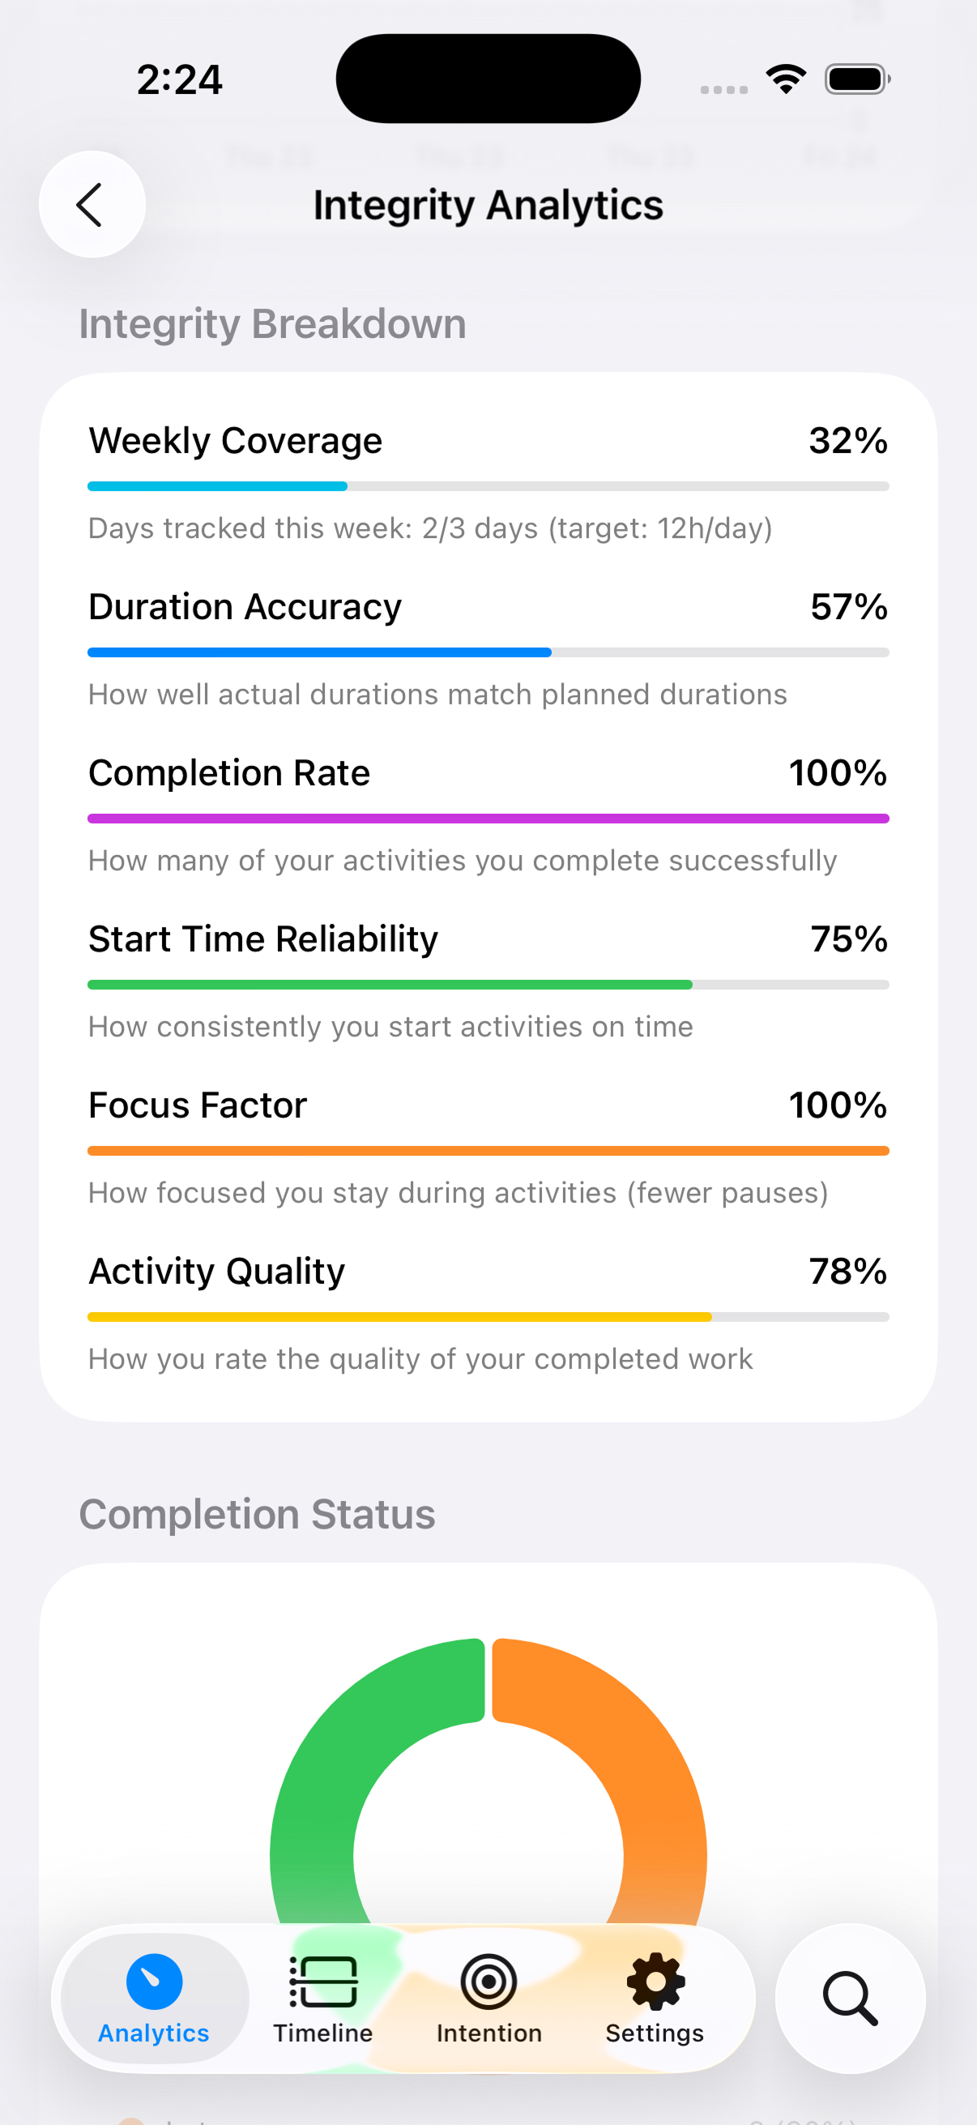Viewport: 977px width, 2125px height.
Task: Click the Weekly Coverage progress bar
Action: [488, 487]
